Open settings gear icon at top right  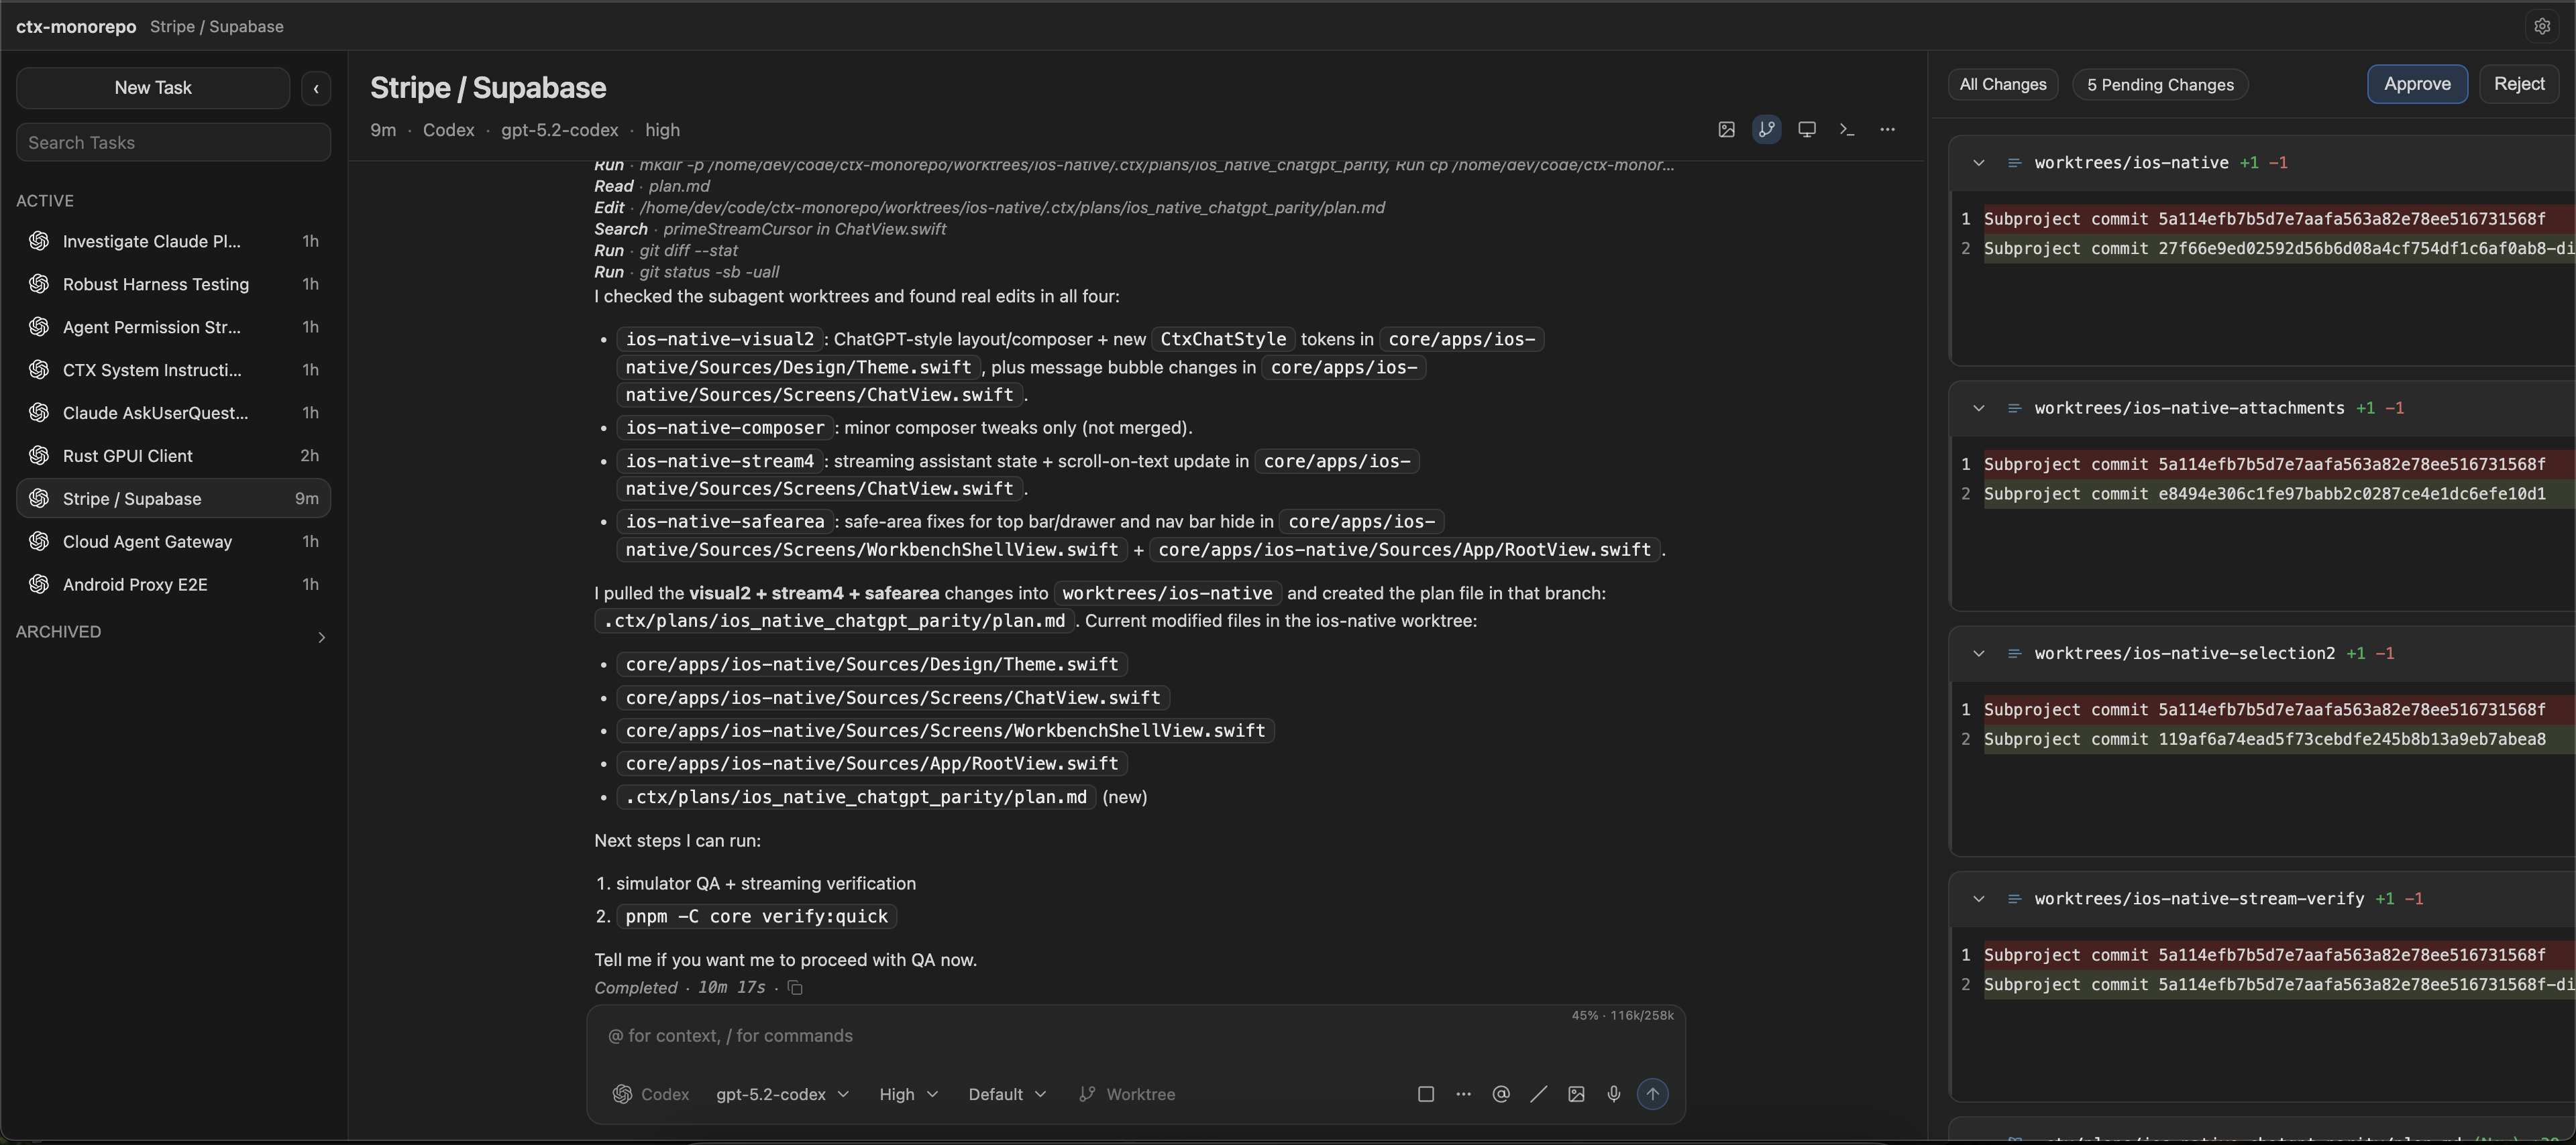tap(2541, 27)
